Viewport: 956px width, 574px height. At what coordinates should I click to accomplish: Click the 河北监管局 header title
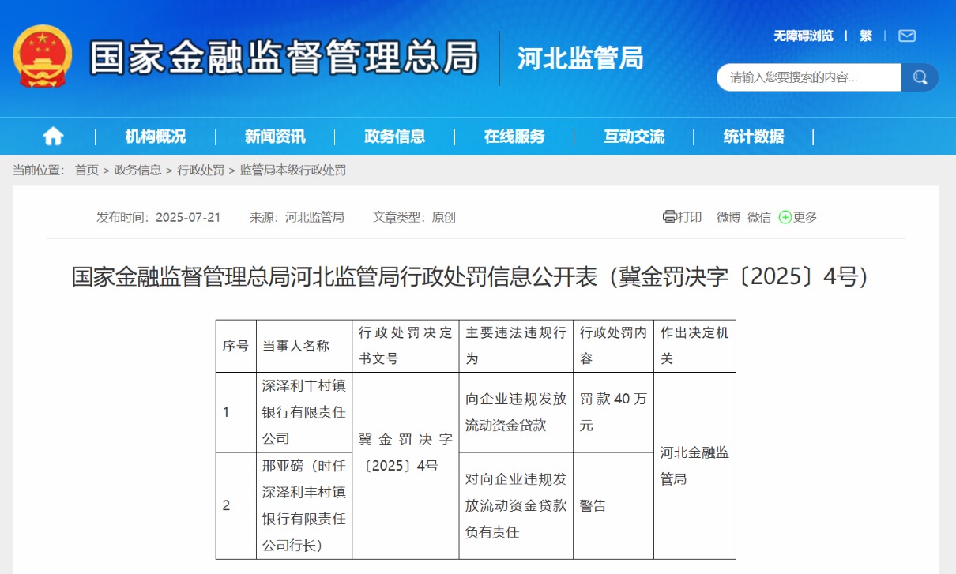point(580,58)
